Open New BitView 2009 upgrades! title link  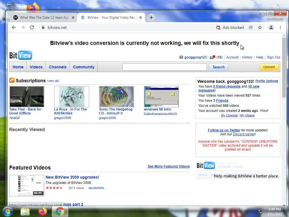72,177
